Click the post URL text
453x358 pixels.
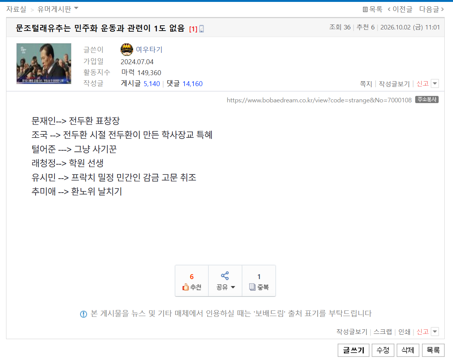coord(319,100)
